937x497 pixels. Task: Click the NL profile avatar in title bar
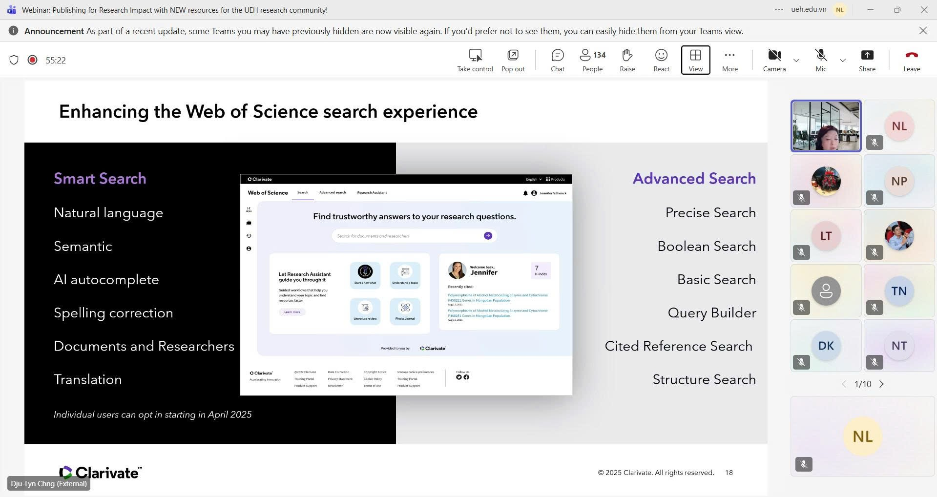click(840, 10)
